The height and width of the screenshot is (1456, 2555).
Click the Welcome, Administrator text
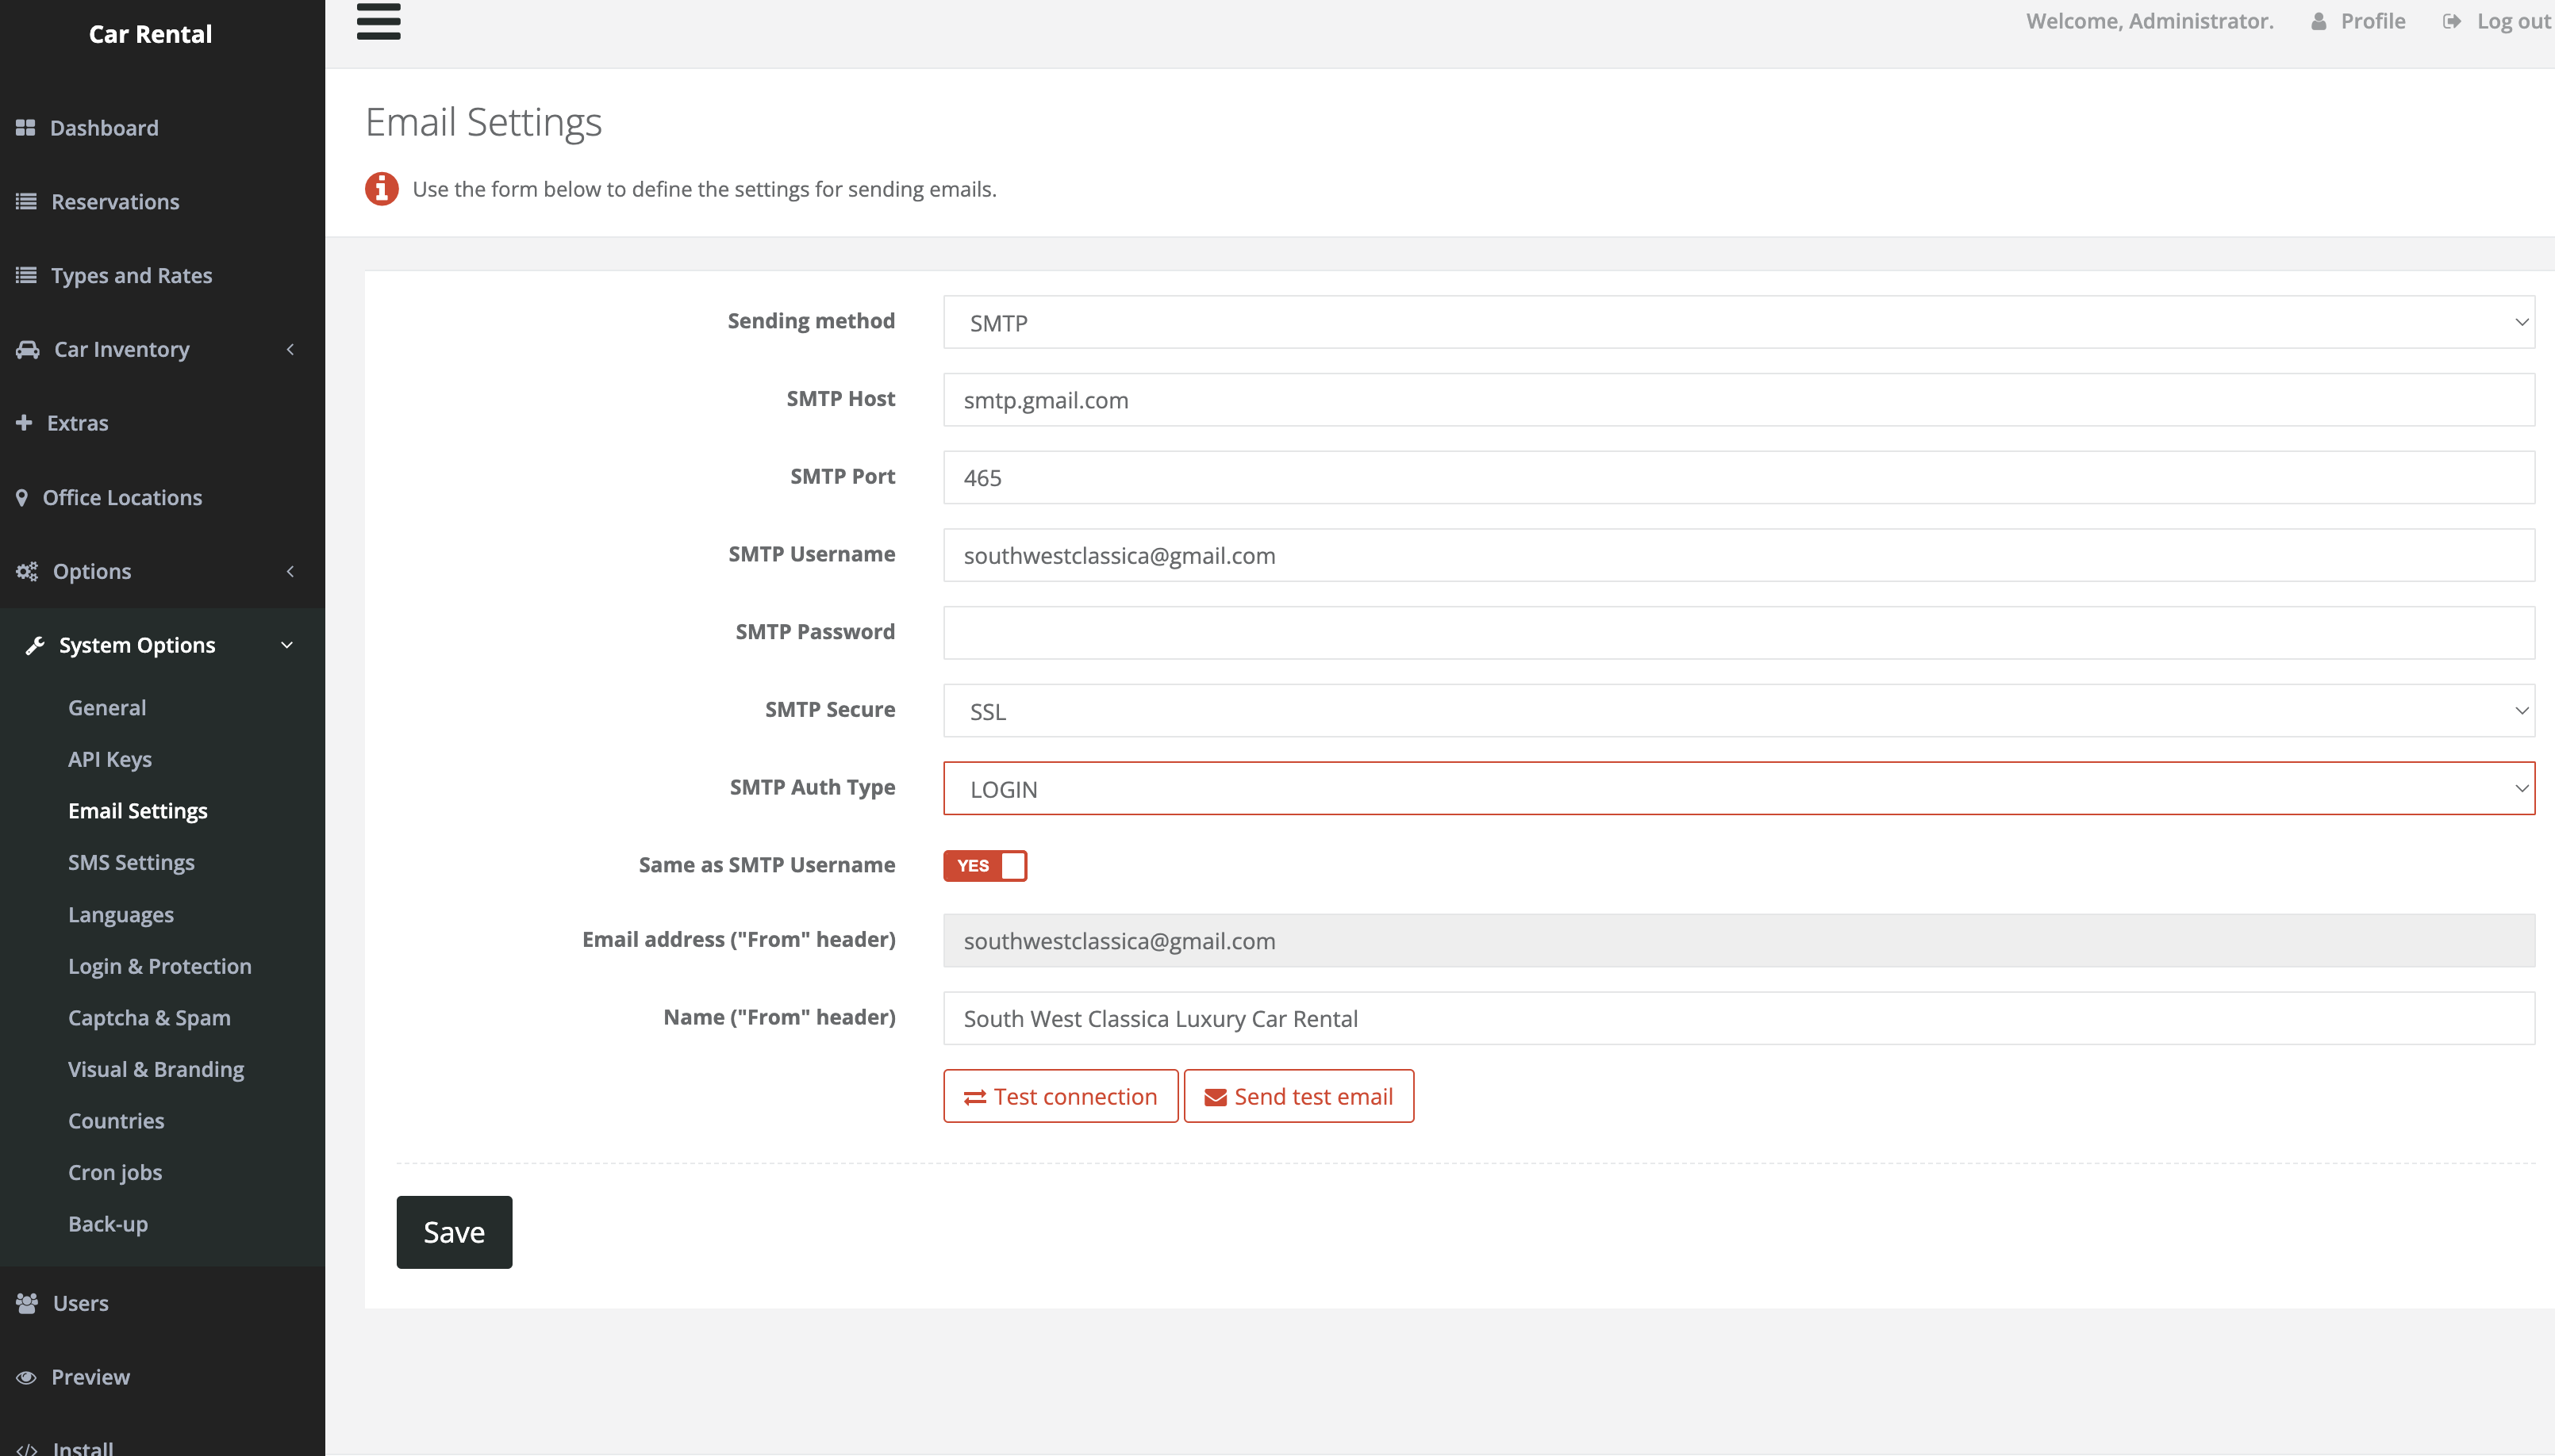pyautogui.click(x=2150, y=21)
